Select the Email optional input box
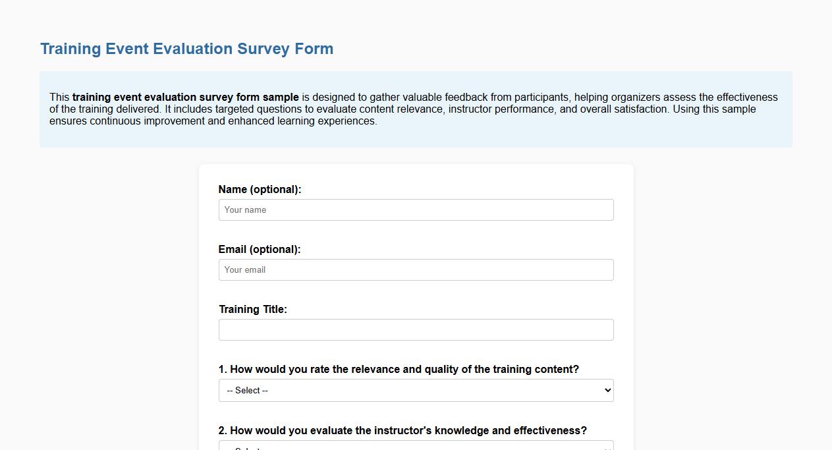 click(x=416, y=269)
